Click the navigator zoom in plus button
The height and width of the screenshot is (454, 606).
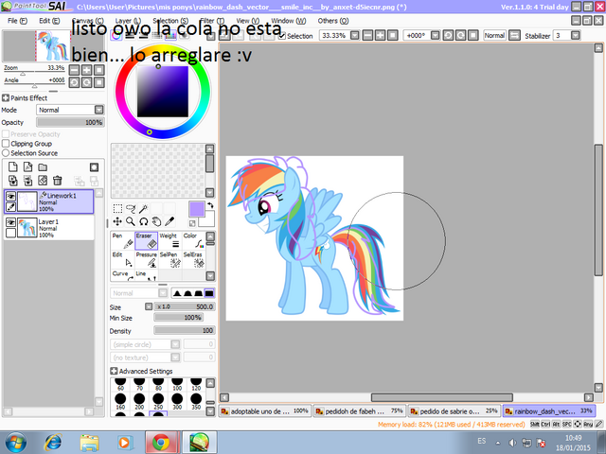(86, 70)
